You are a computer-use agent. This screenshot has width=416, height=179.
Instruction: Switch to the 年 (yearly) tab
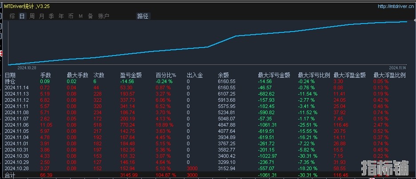[61, 16]
